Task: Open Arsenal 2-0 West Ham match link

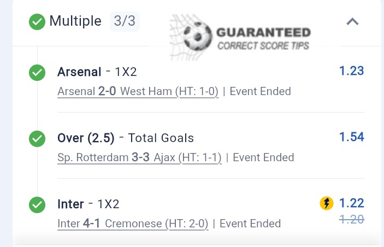Action: pos(138,91)
